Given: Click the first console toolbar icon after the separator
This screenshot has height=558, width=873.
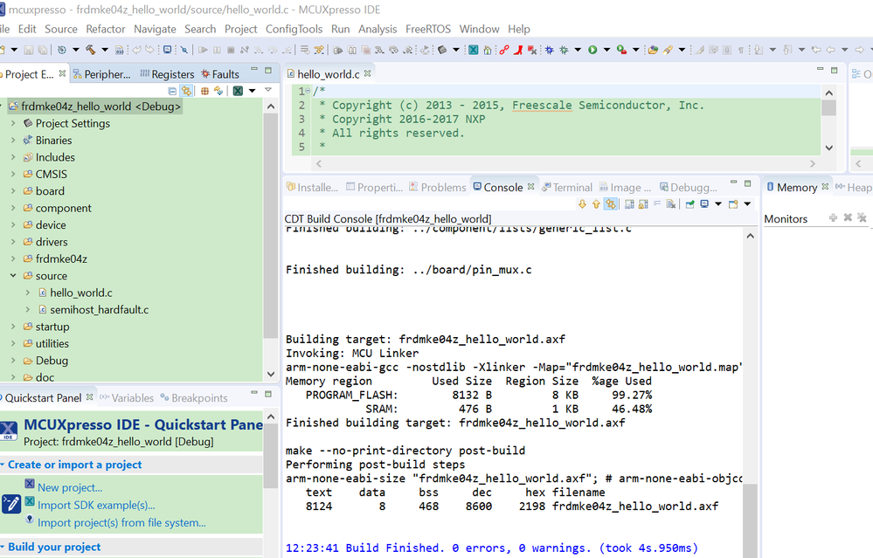Looking at the screenshot, I should tap(629, 204).
